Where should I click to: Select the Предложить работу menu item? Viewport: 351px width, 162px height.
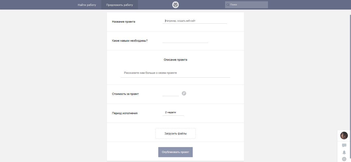pos(119,5)
